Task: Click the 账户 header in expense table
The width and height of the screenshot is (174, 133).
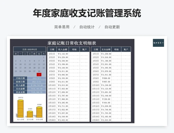Action: 126,49
